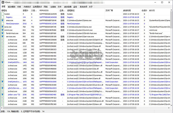Switch to the 注册表 tab
This screenshot has height=113, width=173.
coord(53,7)
